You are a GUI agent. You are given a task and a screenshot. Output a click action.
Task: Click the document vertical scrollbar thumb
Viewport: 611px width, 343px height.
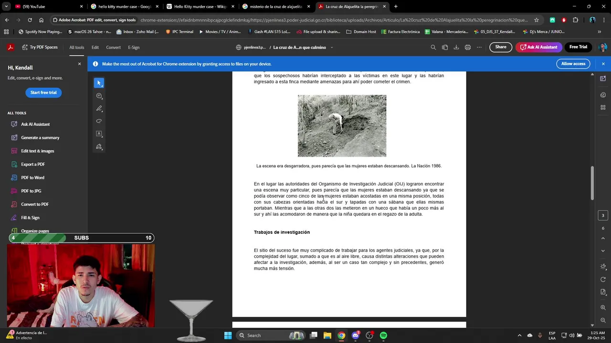coord(592,183)
